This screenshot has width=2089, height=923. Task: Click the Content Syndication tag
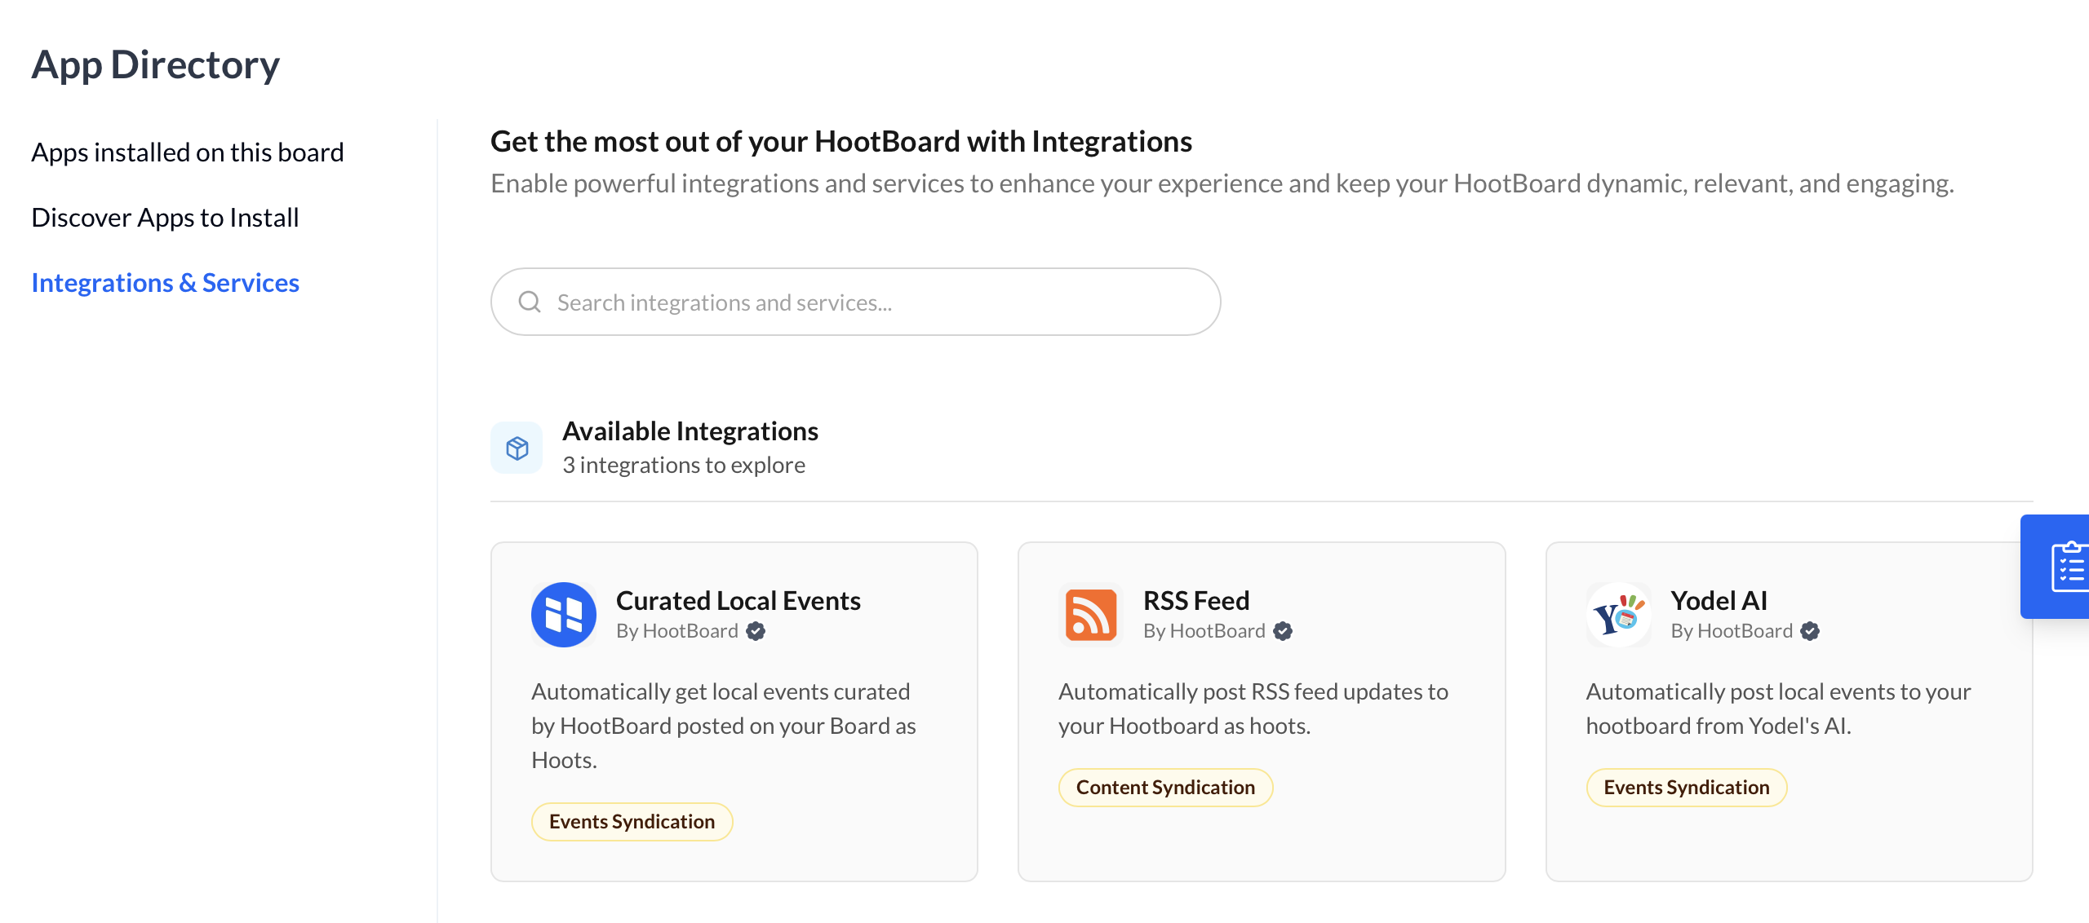[1164, 787]
